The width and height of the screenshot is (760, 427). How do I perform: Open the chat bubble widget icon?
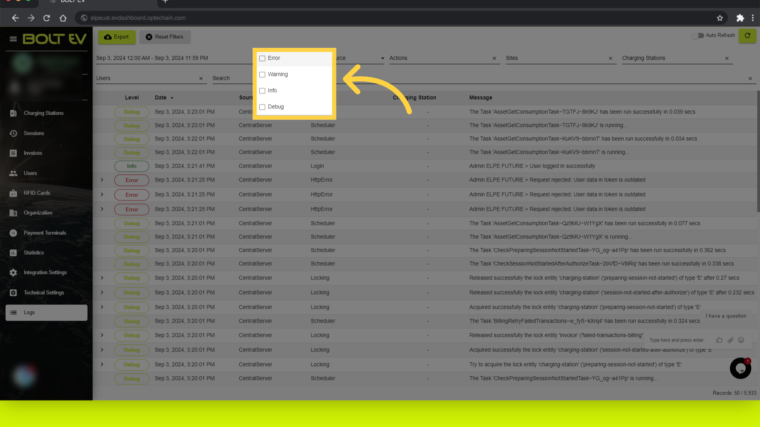(x=740, y=368)
